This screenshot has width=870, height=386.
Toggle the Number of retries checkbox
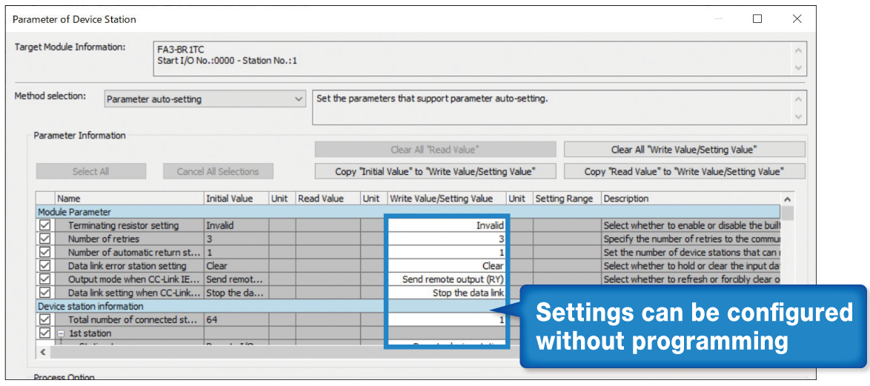[45, 239]
